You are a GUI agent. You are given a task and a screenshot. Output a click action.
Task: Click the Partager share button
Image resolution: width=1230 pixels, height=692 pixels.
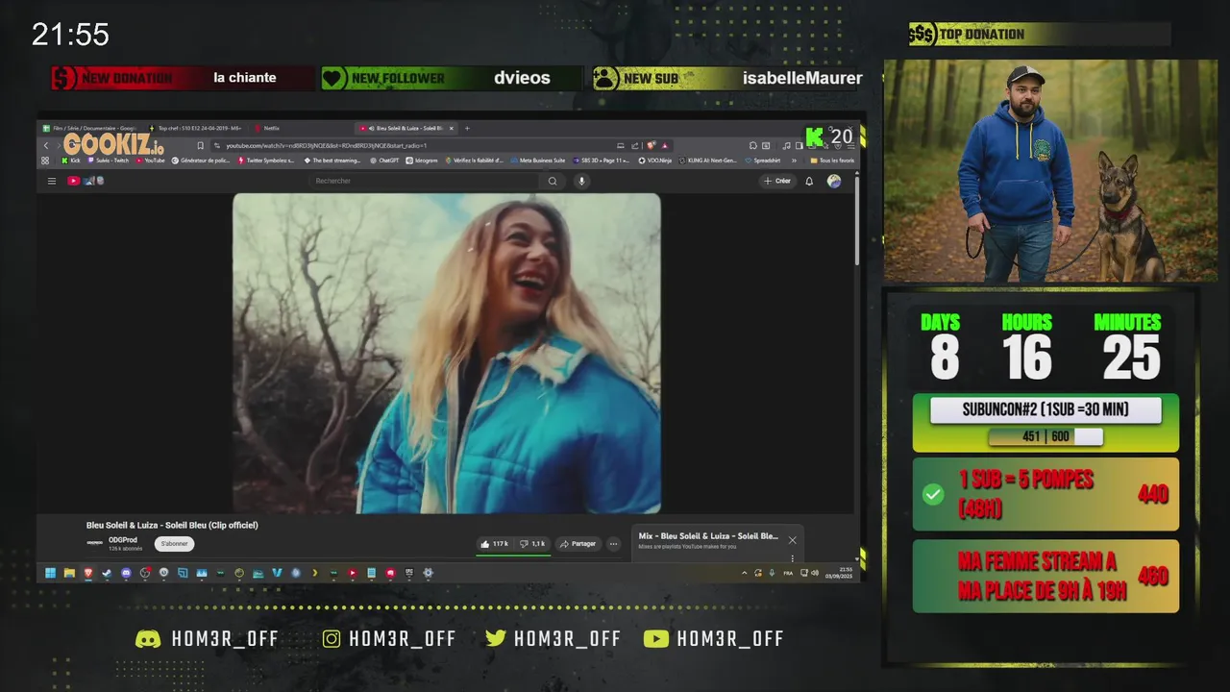pyautogui.click(x=578, y=544)
